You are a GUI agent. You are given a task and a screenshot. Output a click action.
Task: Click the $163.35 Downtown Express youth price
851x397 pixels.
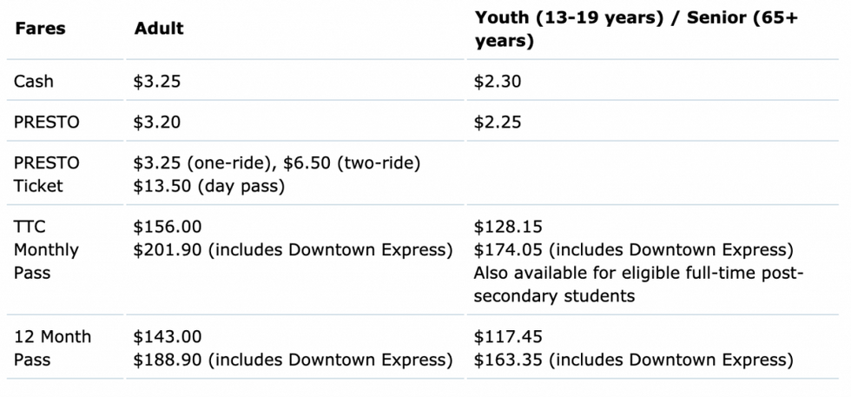(x=633, y=360)
